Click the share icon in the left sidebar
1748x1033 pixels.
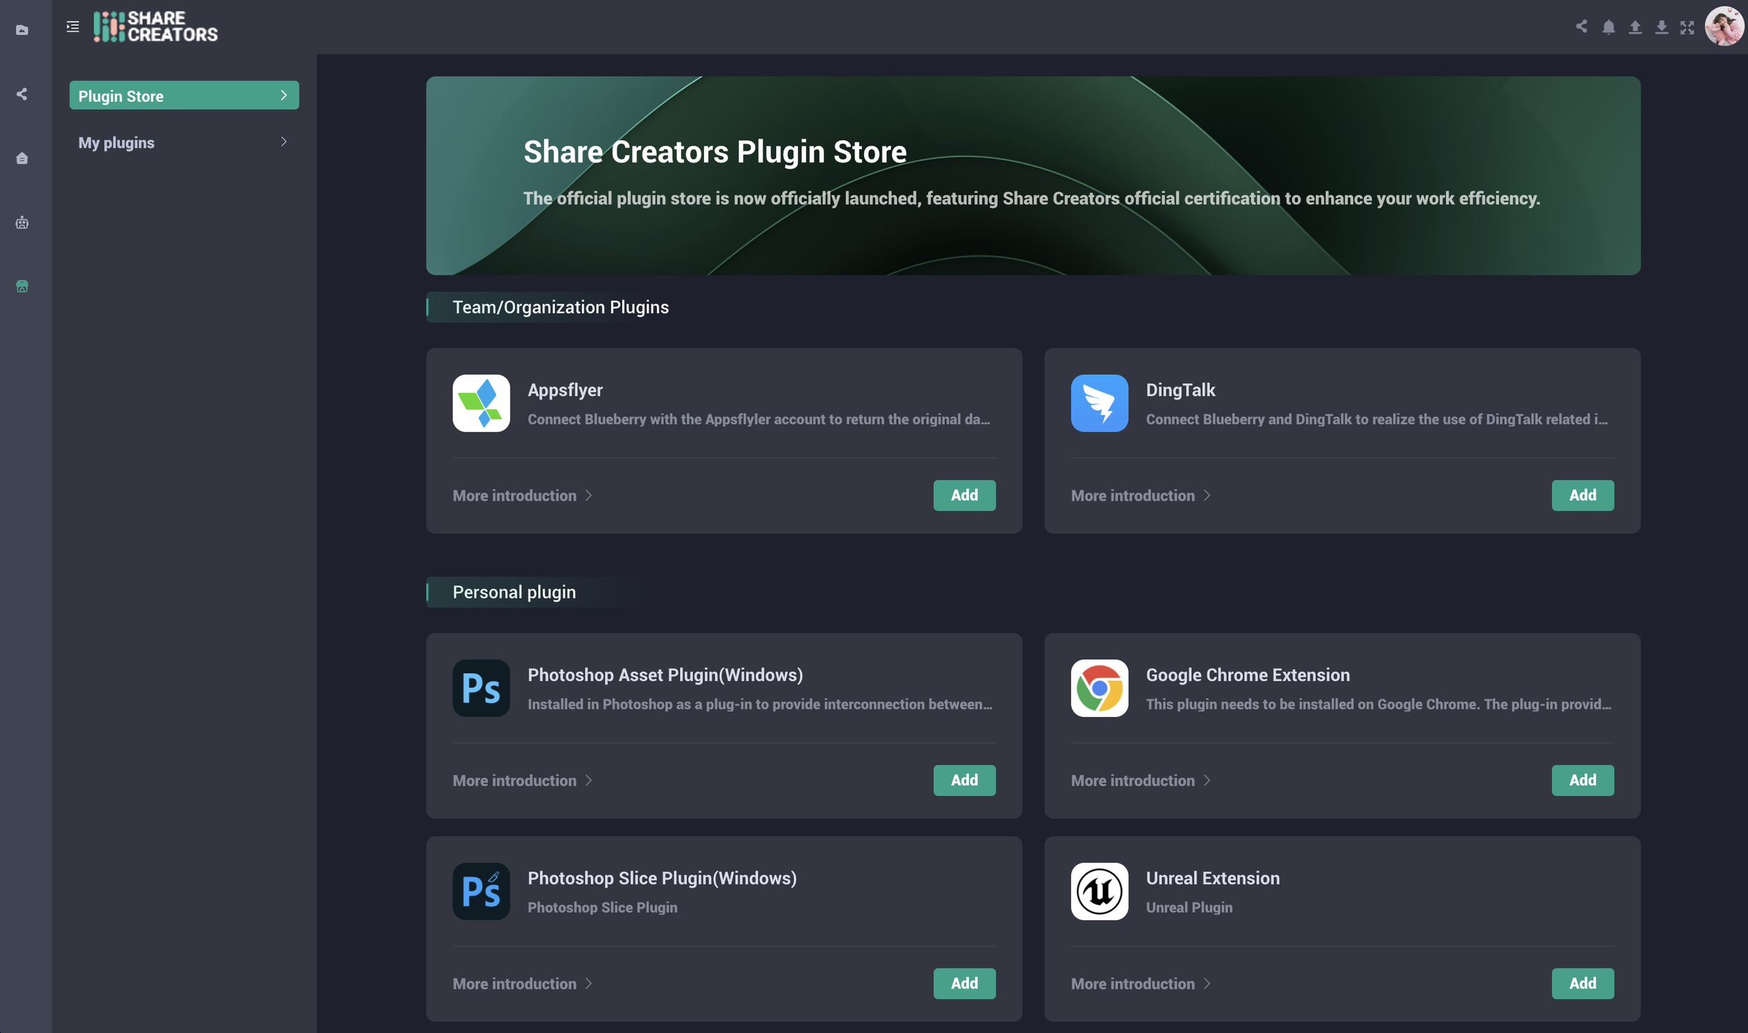click(x=22, y=94)
